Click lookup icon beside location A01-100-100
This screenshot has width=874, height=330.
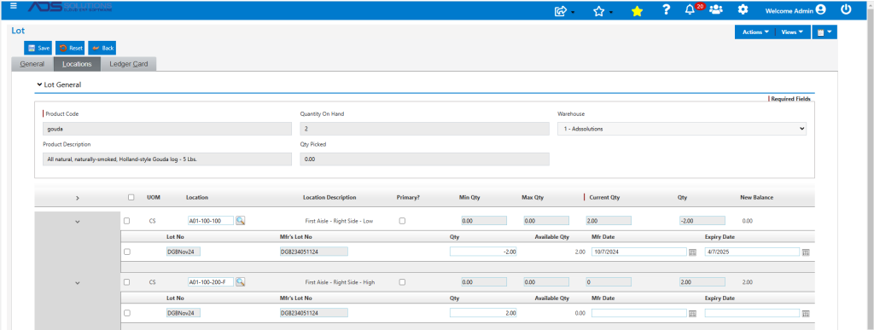(240, 221)
